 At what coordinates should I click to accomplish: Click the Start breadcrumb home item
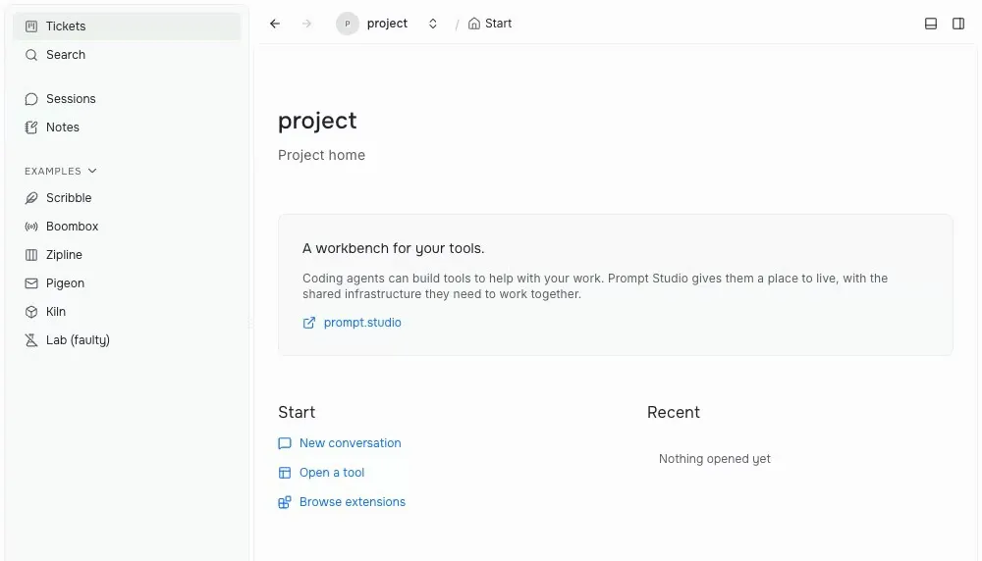tap(490, 24)
